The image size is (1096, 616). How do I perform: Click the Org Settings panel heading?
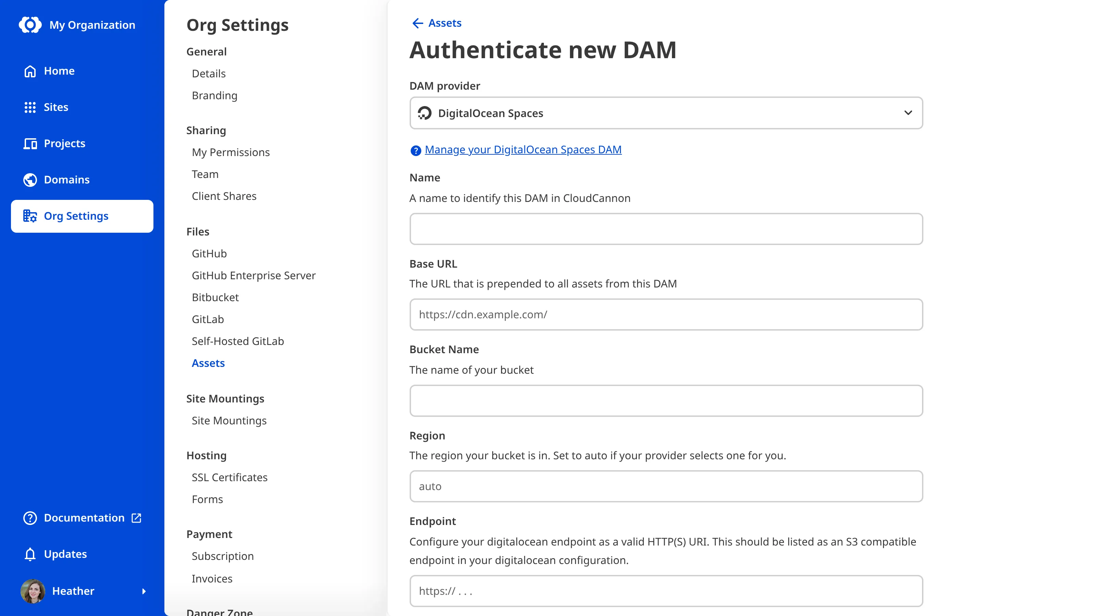[x=237, y=25]
